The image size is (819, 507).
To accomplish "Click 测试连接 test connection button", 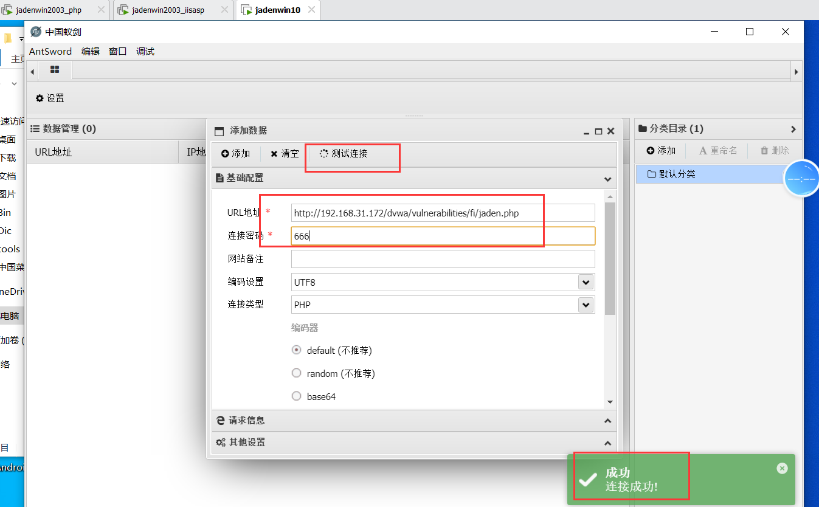I will pos(344,154).
